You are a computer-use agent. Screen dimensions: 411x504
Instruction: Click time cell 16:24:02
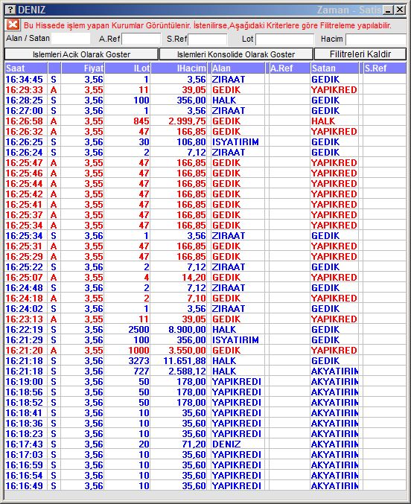point(24,308)
